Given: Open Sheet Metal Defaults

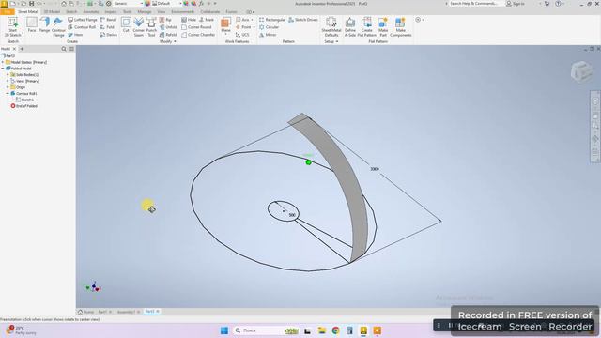Looking at the screenshot, I should [x=331, y=27].
